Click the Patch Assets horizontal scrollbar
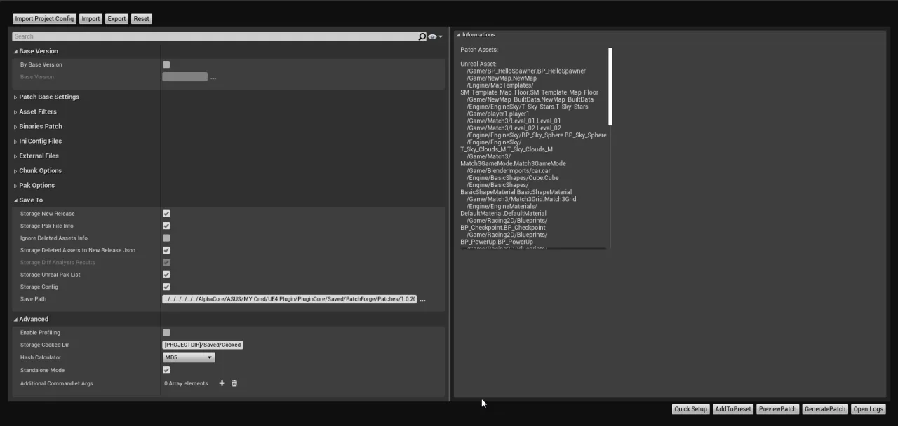This screenshot has width=898, height=426. coord(533,249)
